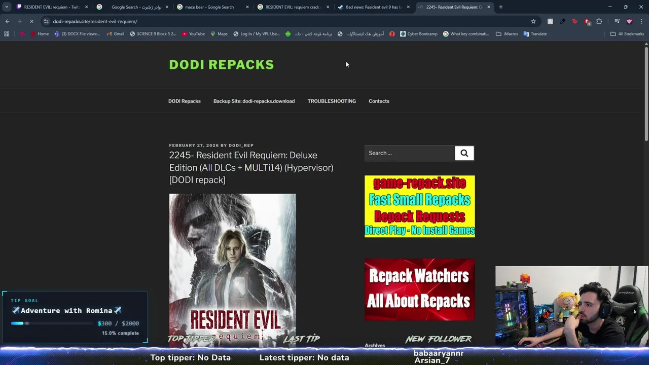Switch to the Persian Google Search tab
The image size is (649, 365).
(x=132, y=7)
